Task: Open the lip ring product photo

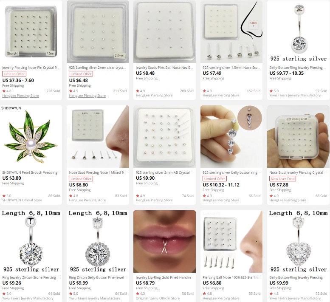Action: pyautogui.click(x=165, y=241)
